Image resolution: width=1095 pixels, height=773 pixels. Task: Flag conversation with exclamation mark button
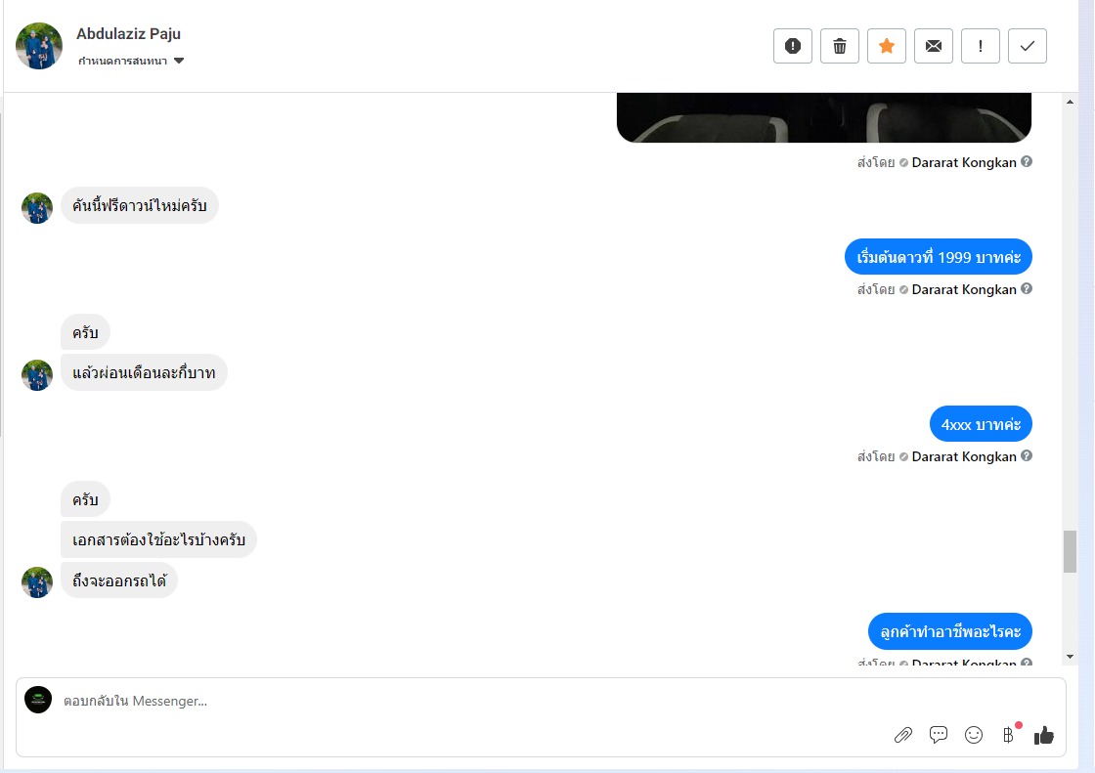tap(980, 46)
